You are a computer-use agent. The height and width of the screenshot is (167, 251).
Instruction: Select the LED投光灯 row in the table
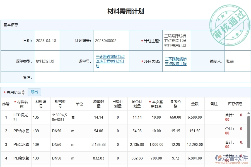tap(84, 117)
